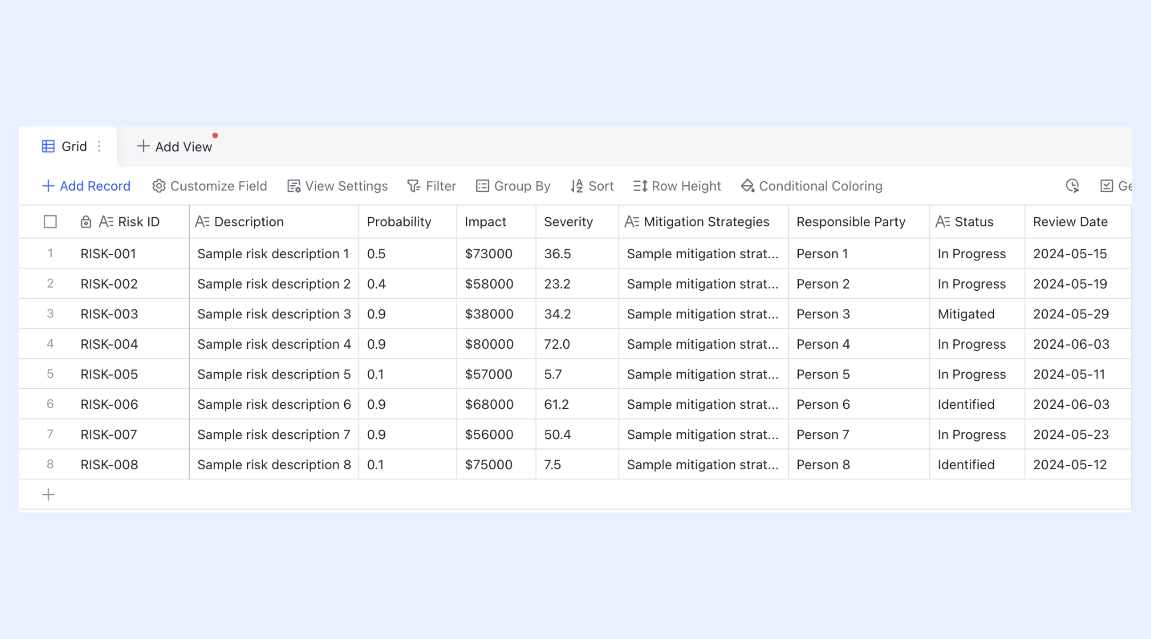
Task: Click the Risk ID column header
Action: point(131,222)
